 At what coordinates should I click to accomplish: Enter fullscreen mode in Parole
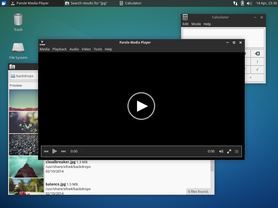click(229, 151)
